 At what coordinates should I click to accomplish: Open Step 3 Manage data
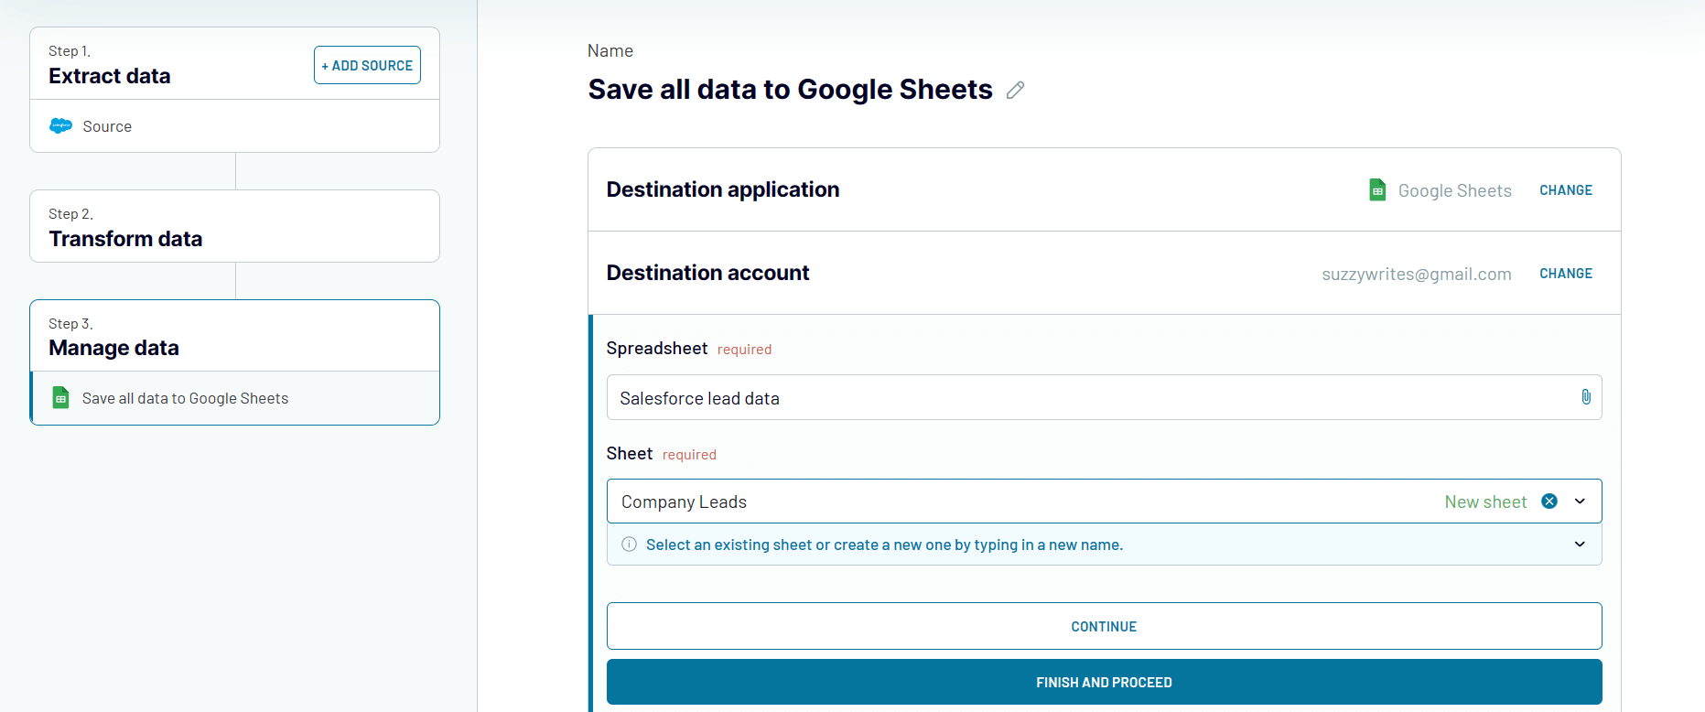[x=234, y=336]
